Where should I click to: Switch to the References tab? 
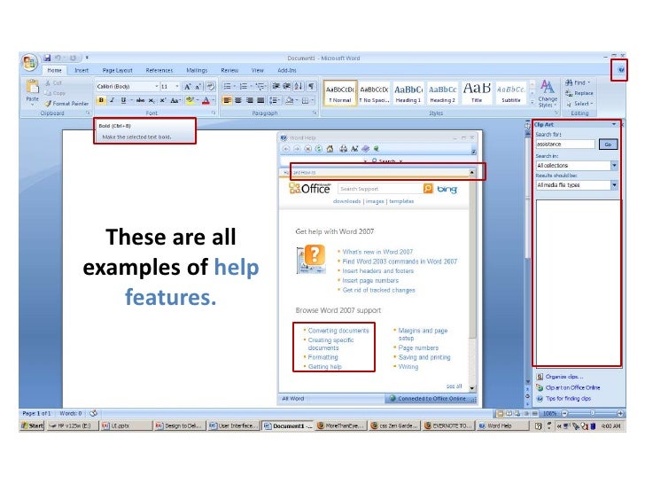[159, 70]
